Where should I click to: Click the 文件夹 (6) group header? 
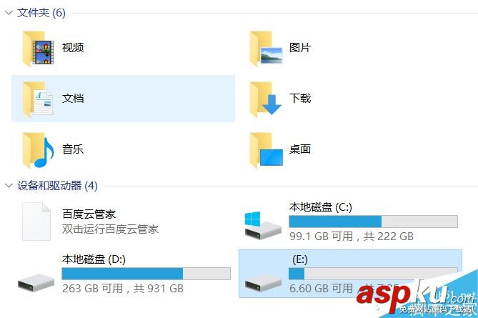(41, 12)
